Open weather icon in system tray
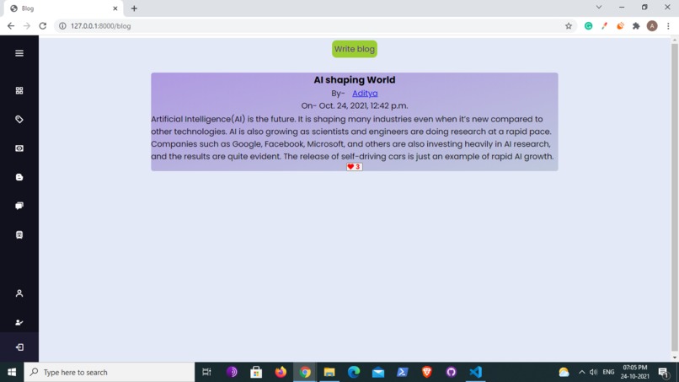Image resolution: width=679 pixels, height=382 pixels. pyautogui.click(x=564, y=372)
